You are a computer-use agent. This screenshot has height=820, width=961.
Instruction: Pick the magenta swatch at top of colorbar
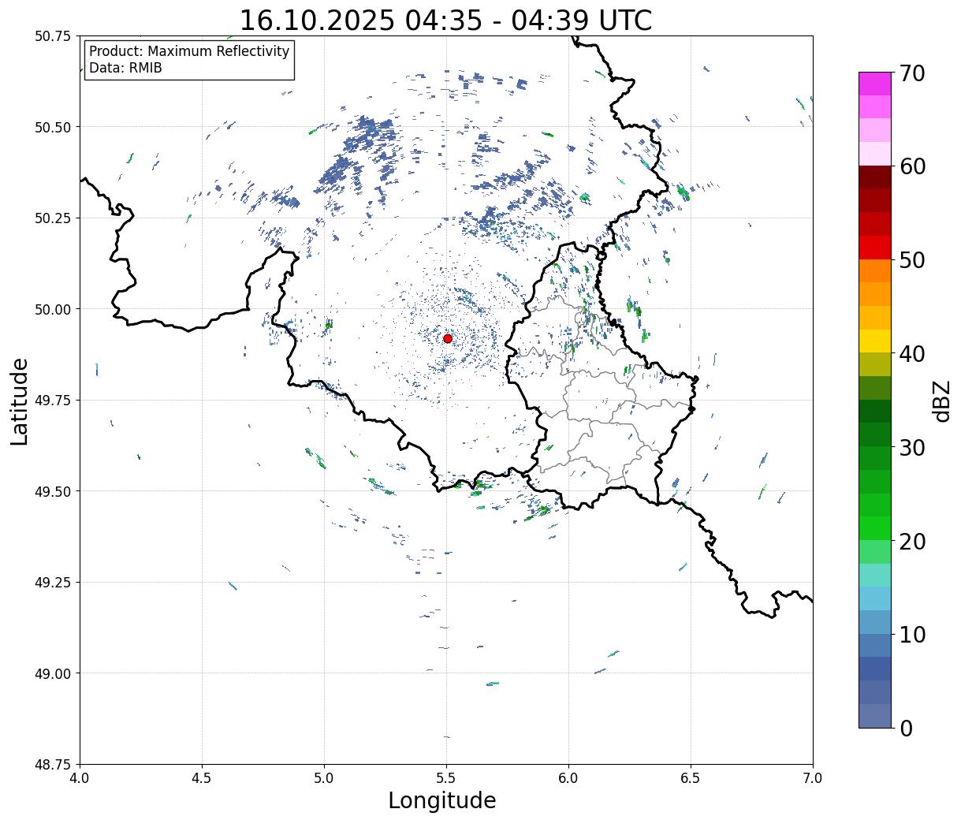[875, 84]
